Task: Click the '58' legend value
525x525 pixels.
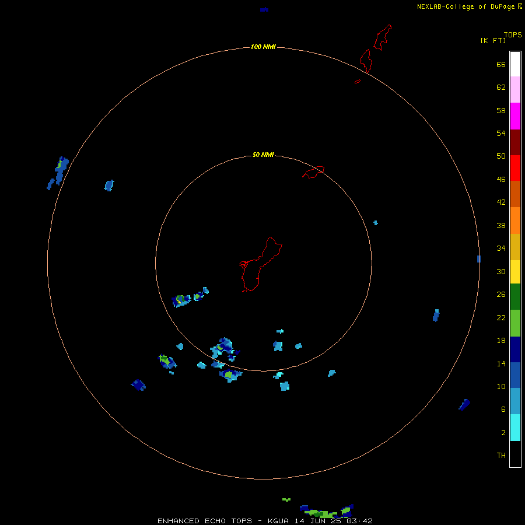Action: click(501, 110)
